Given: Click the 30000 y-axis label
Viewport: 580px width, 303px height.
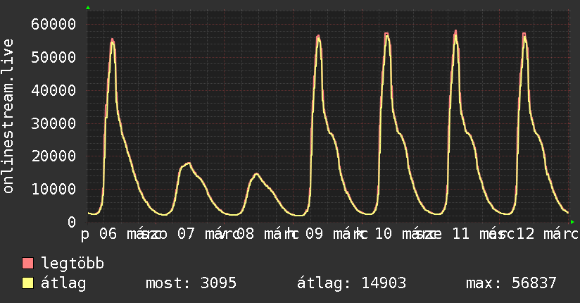Looking at the screenshot, I should coord(53,123).
